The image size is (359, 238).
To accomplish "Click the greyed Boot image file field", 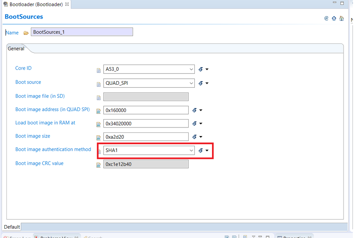I will pyautogui.click(x=146, y=97).
